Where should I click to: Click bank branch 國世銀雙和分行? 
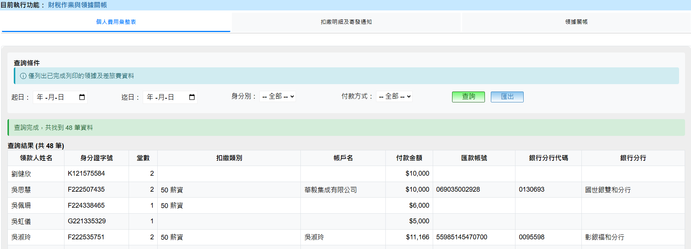tap(608, 190)
